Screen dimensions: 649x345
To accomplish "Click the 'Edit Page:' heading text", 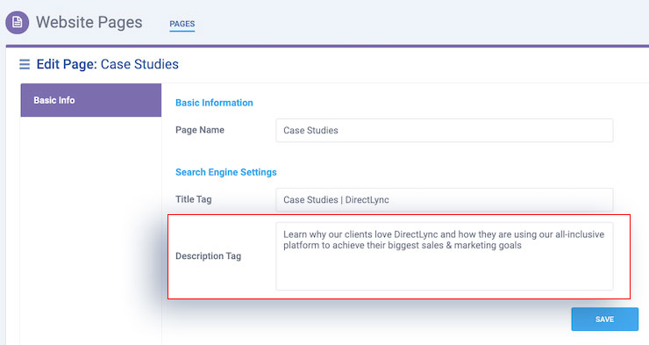I will point(67,64).
